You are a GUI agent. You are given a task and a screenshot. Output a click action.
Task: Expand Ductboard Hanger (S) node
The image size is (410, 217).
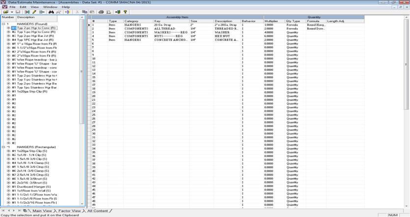8,186
